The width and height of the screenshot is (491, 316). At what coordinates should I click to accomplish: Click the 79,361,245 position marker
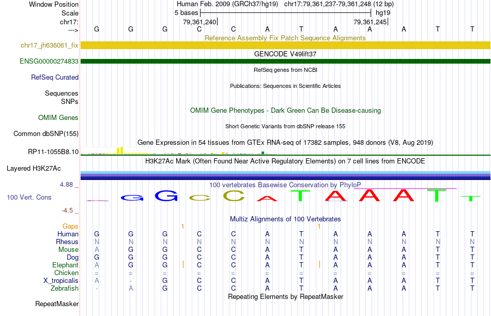371,22
